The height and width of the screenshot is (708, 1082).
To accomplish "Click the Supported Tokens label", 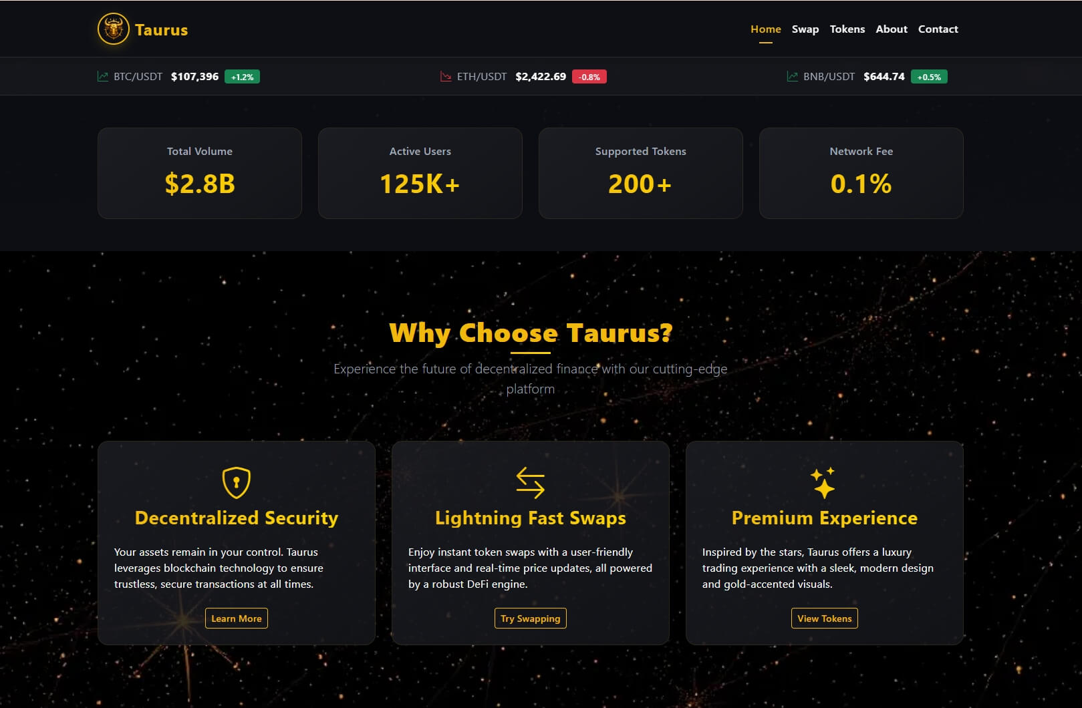I will [641, 152].
